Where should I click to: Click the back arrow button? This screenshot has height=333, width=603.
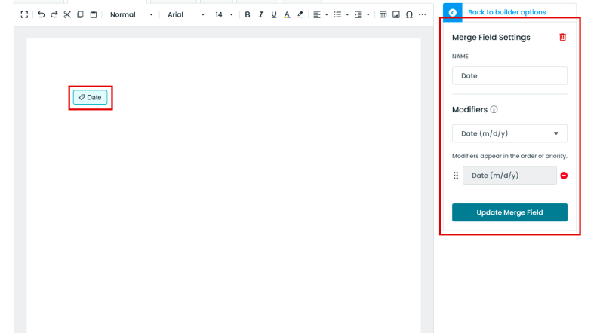(x=453, y=12)
